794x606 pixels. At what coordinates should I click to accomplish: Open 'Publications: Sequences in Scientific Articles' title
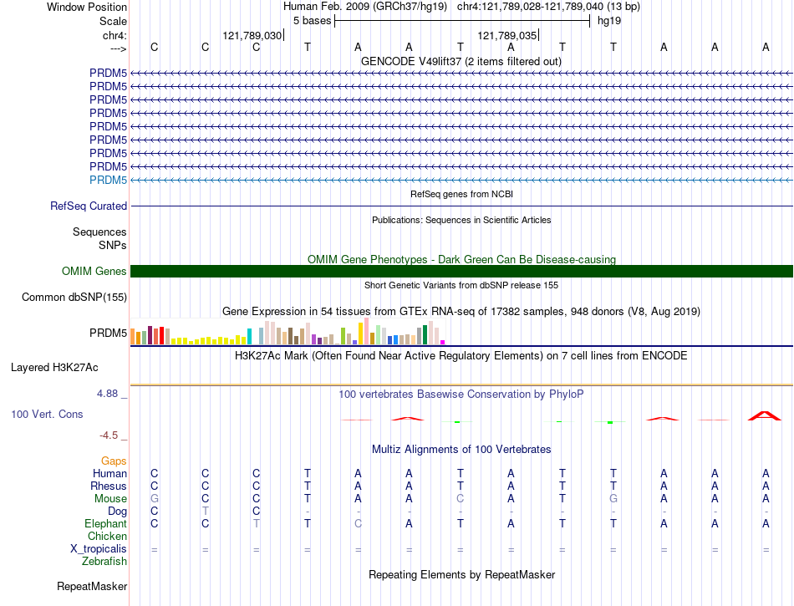461,220
